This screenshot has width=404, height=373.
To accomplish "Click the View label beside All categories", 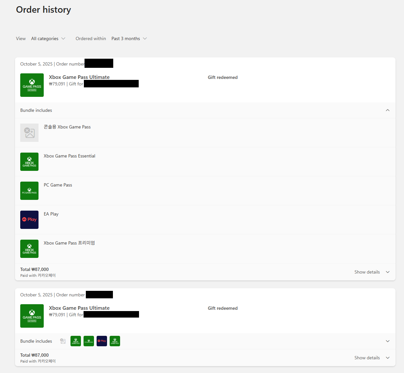I will point(21,38).
